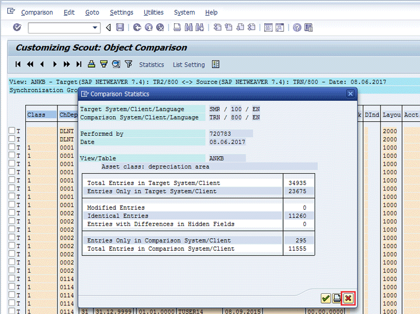Click the Filter funnel icon
The height and width of the screenshot is (314, 420).
pyautogui.click(x=129, y=64)
